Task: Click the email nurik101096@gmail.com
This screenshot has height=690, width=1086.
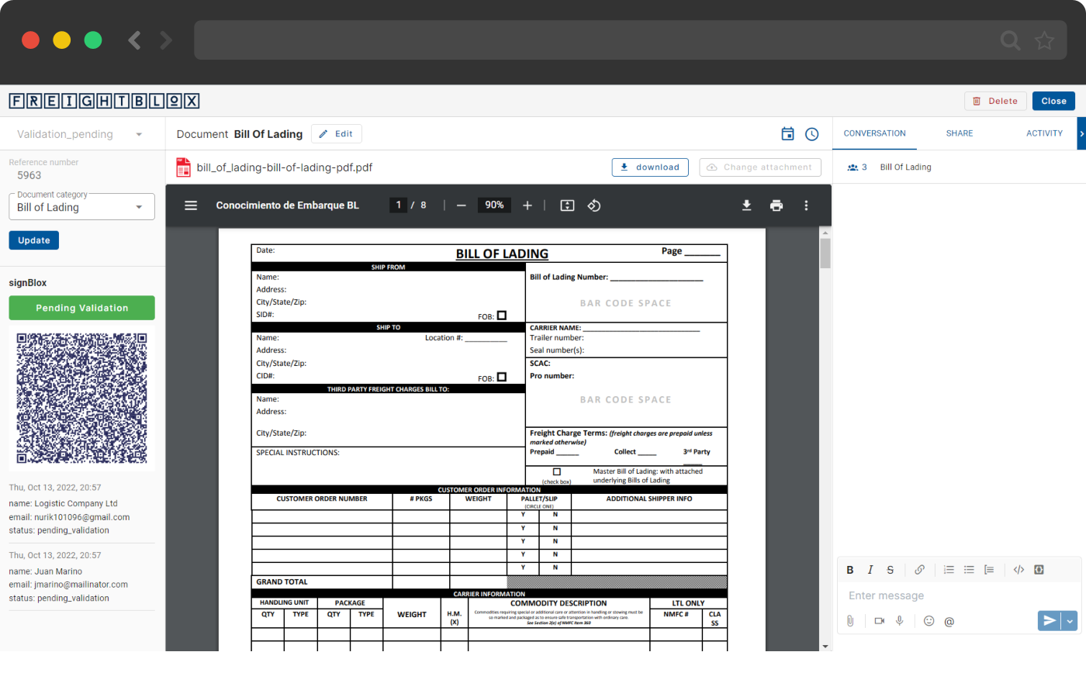Action: [x=81, y=517]
